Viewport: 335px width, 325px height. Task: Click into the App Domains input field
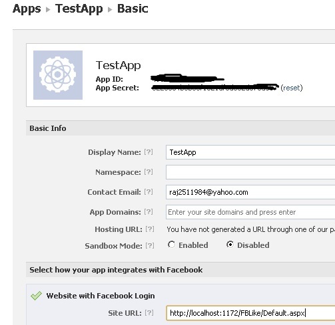(250, 212)
